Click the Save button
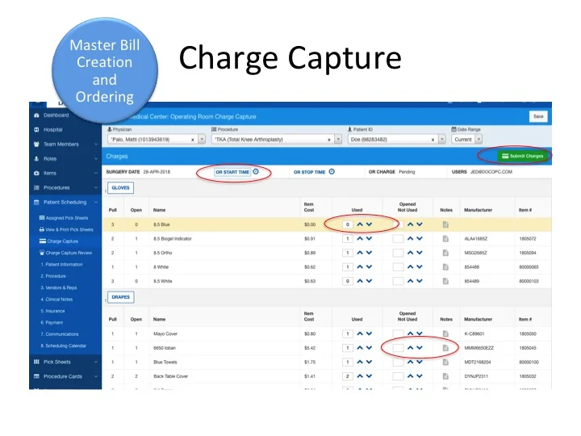The width and height of the screenshot is (581, 436). (538, 116)
